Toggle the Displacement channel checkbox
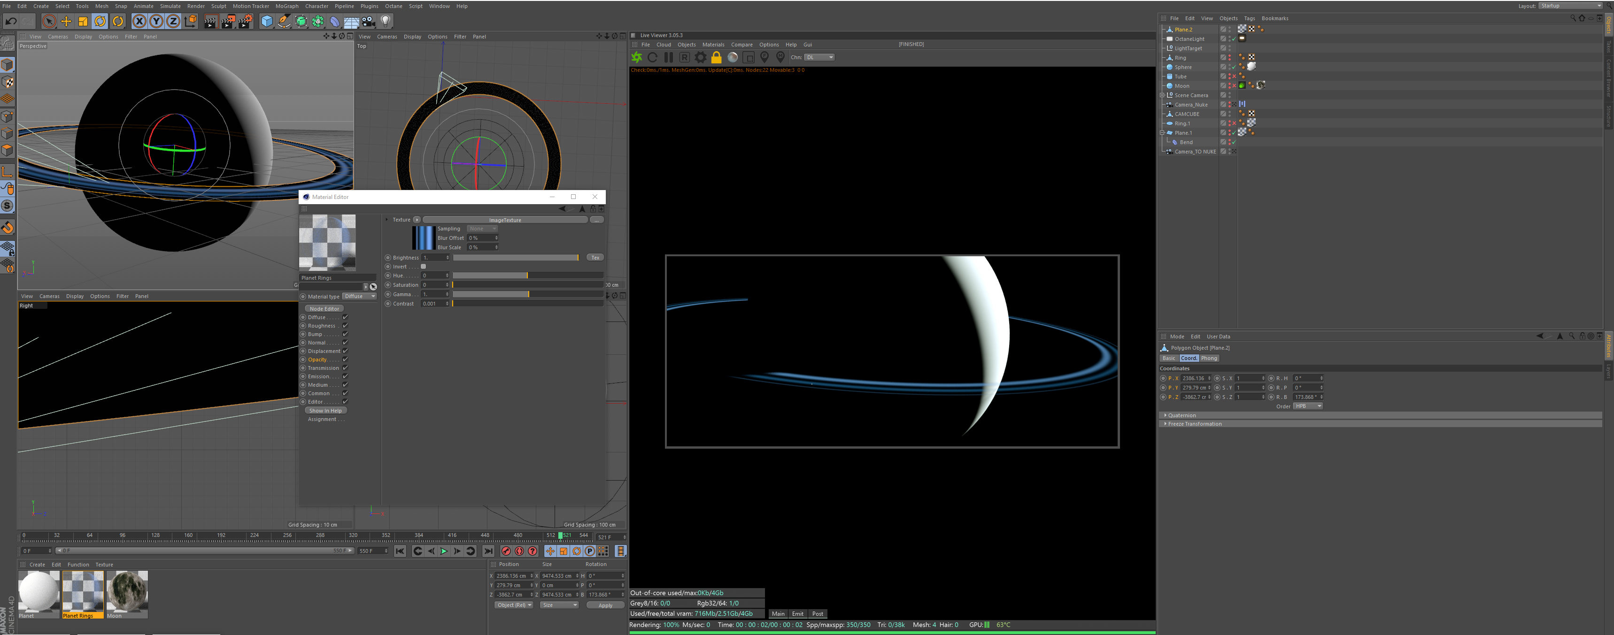The width and height of the screenshot is (1614, 635). coord(345,352)
